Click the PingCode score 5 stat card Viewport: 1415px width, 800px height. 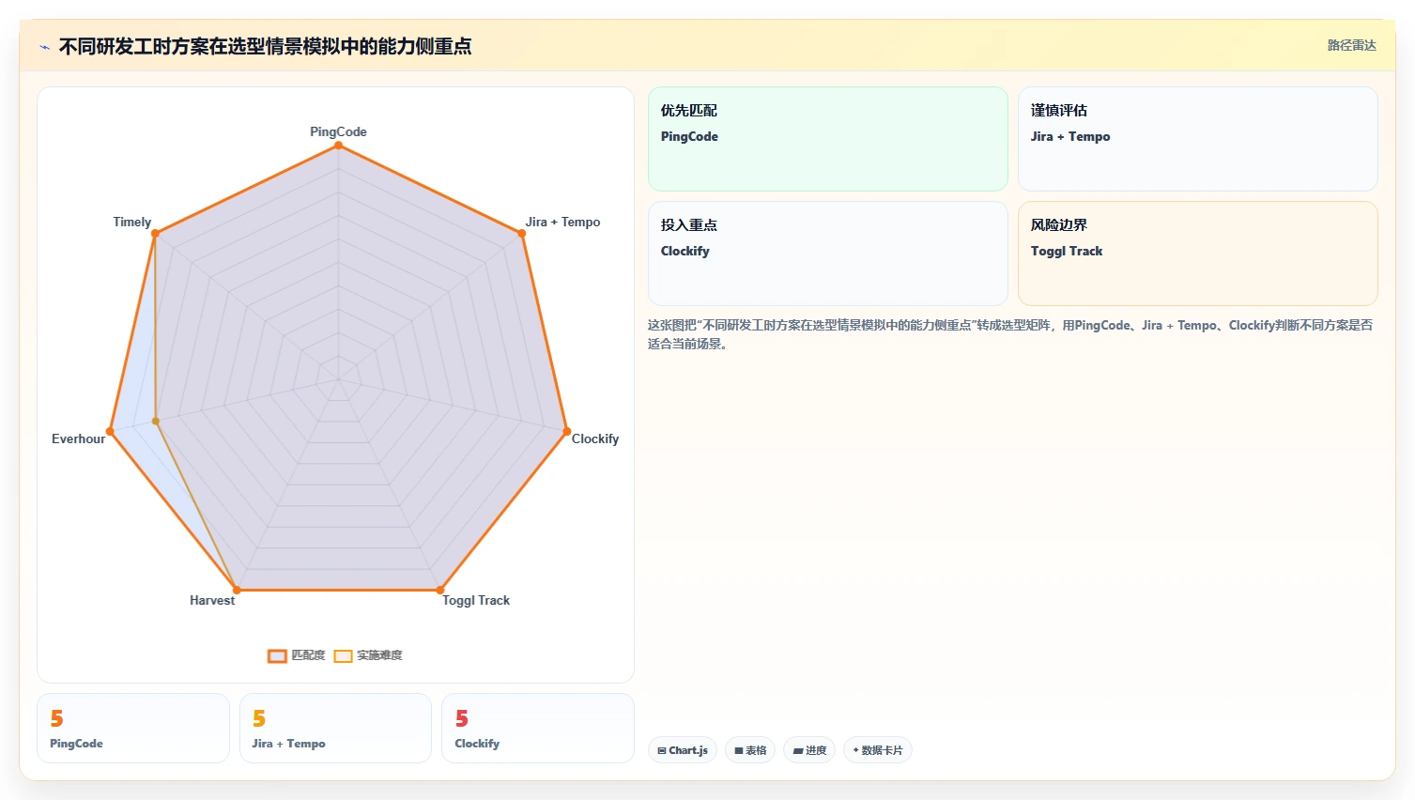[133, 729]
